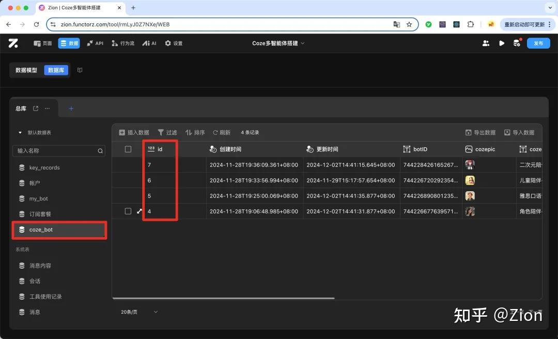Open the documentation book icon
Viewport: 558px width, 339px height.
click(x=80, y=70)
